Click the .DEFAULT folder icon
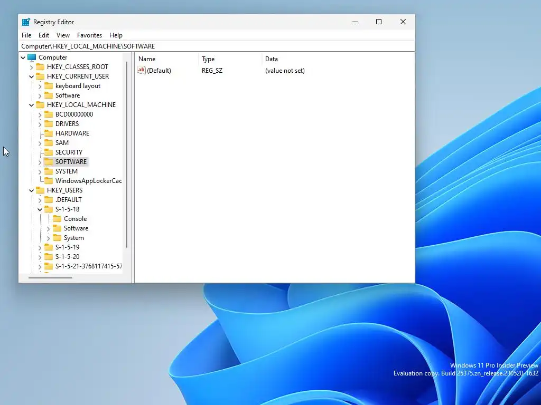541x405 pixels. tap(49, 199)
